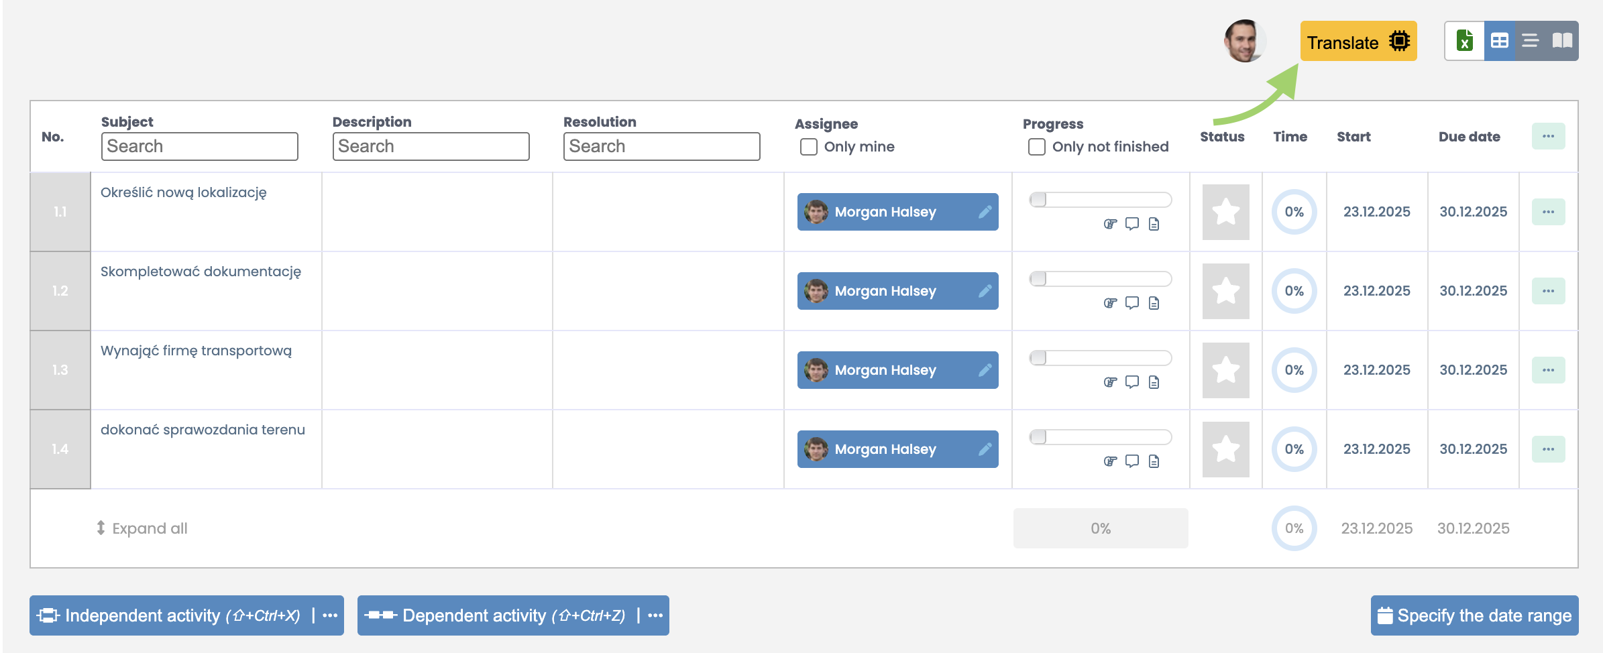Open the Time circle for task 1.2
Viewport: 1603px width, 653px height.
tap(1293, 290)
